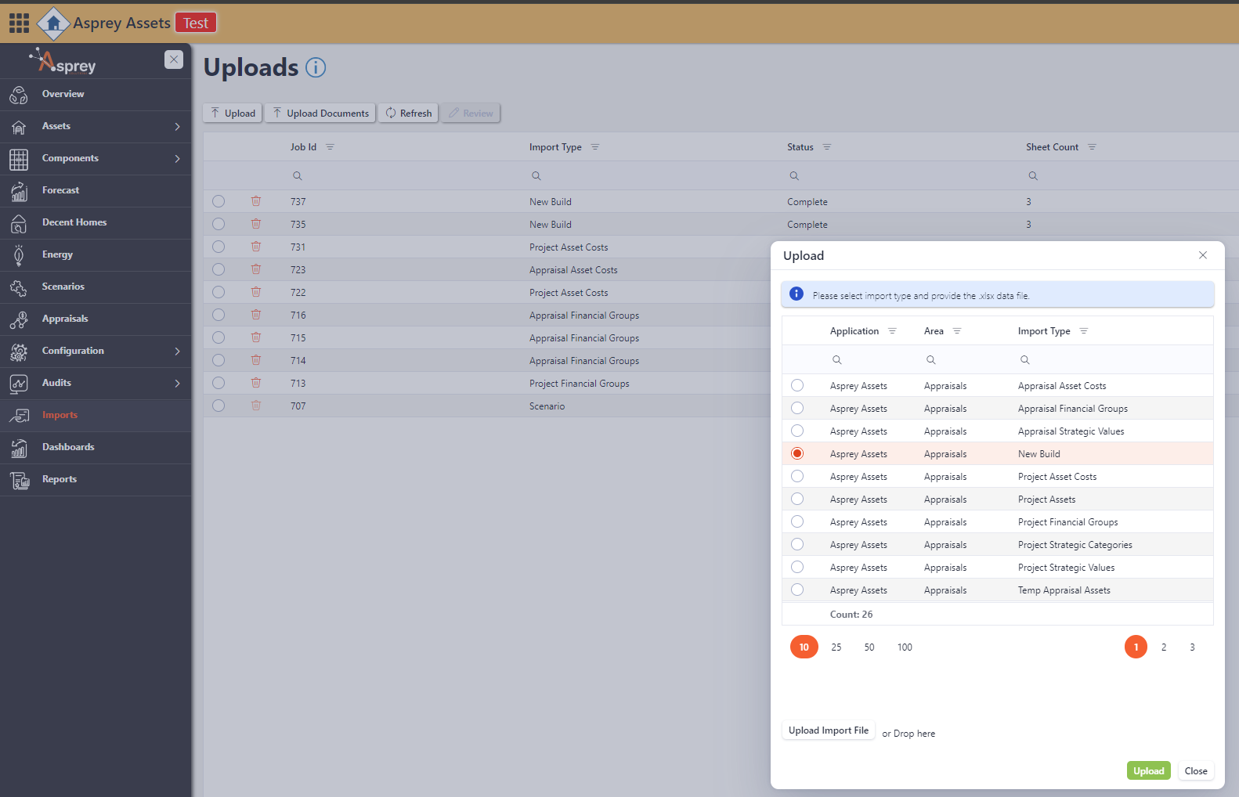Open the app launcher grid icon
Viewport: 1239px width, 797px height.
[19, 23]
